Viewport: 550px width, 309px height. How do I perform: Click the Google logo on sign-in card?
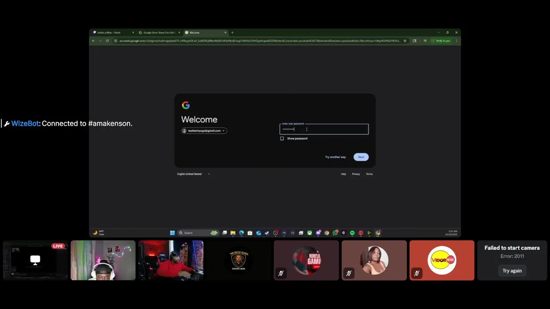coord(186,105)
